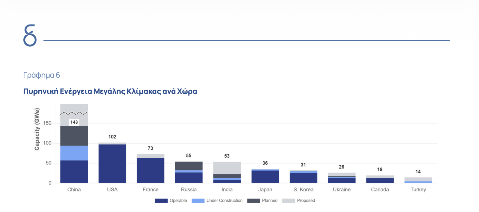The height and width of the screenshot is (212, 479).
Task: Click China's Planned dark gray bar segment
Action: 74,136
